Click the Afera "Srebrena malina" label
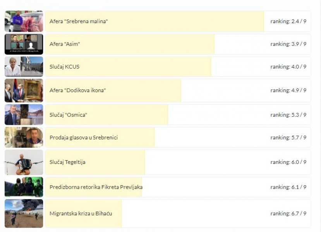 [79, 21]
